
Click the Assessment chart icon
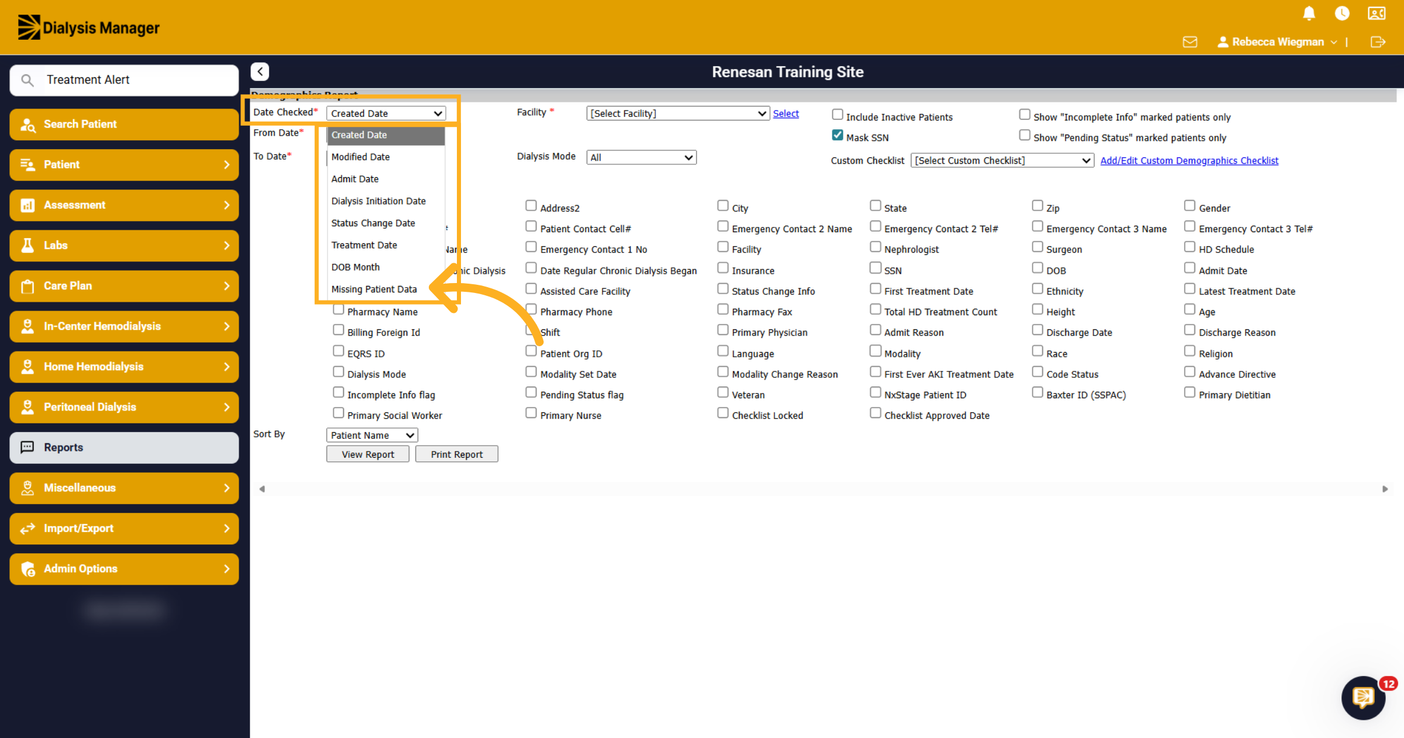(x=27, y=205)
